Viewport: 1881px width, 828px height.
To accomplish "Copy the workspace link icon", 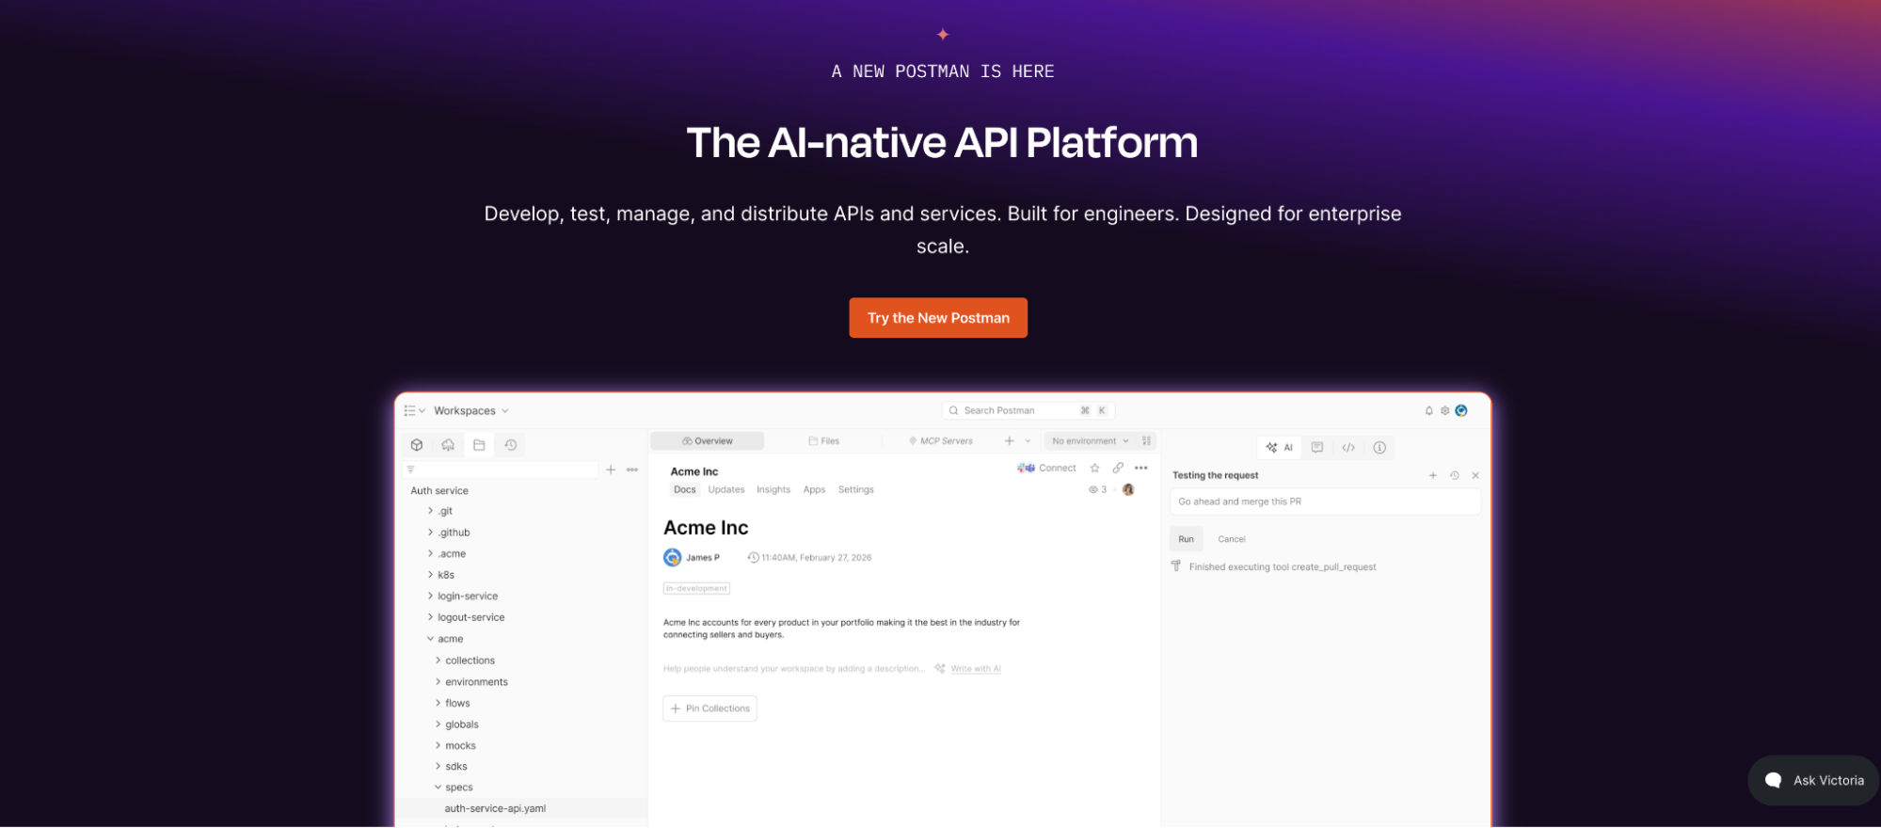I will [x=1118, y=468].
